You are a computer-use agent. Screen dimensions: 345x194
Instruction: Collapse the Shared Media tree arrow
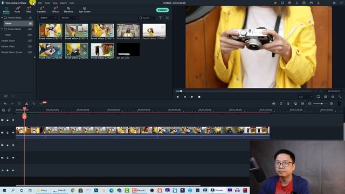[2, 29]
